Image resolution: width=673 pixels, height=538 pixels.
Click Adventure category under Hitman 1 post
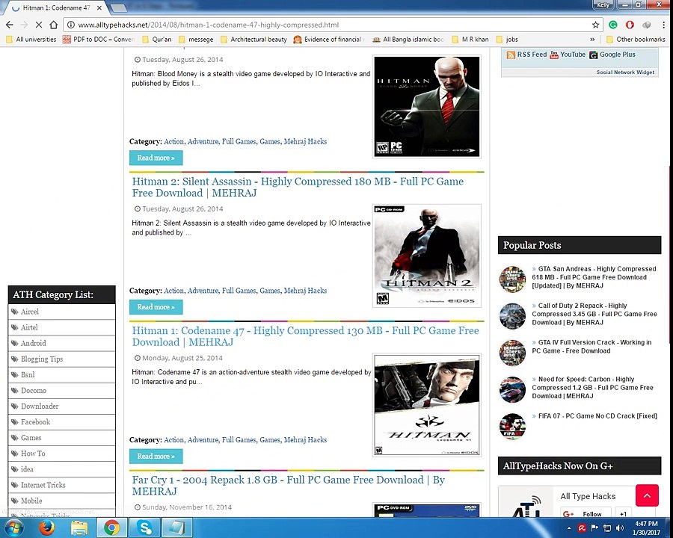click(203, 440)
